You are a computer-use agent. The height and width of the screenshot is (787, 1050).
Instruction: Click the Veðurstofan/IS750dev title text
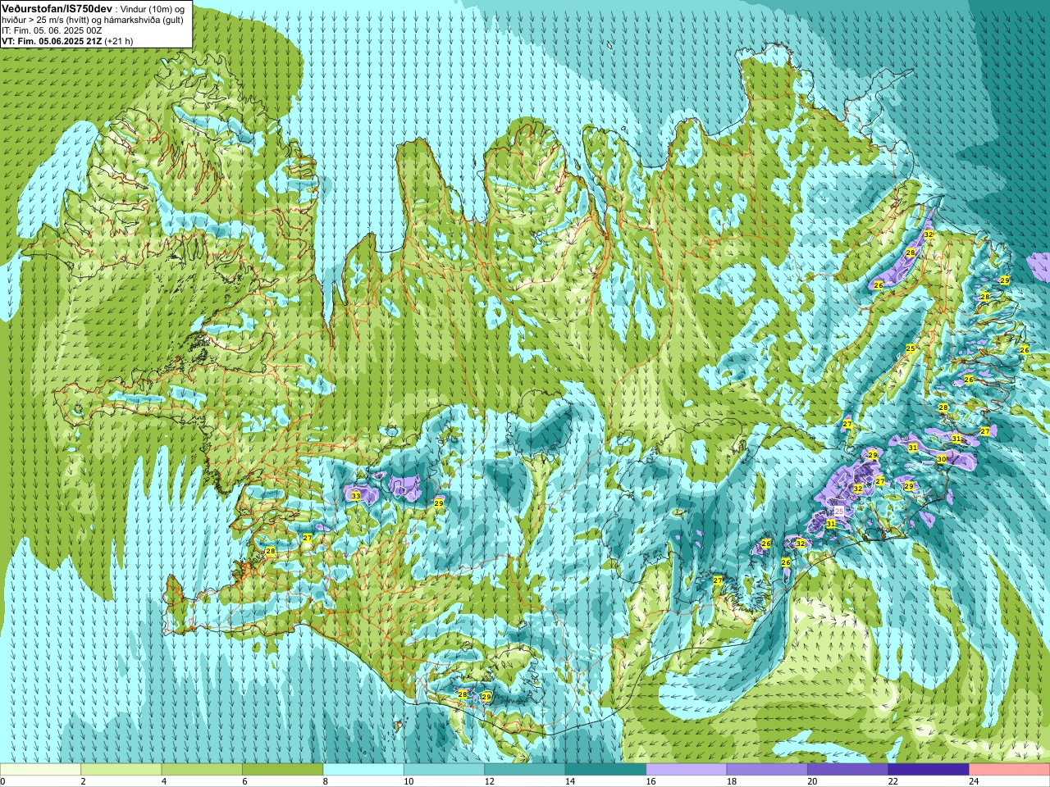tap(57, 7)
